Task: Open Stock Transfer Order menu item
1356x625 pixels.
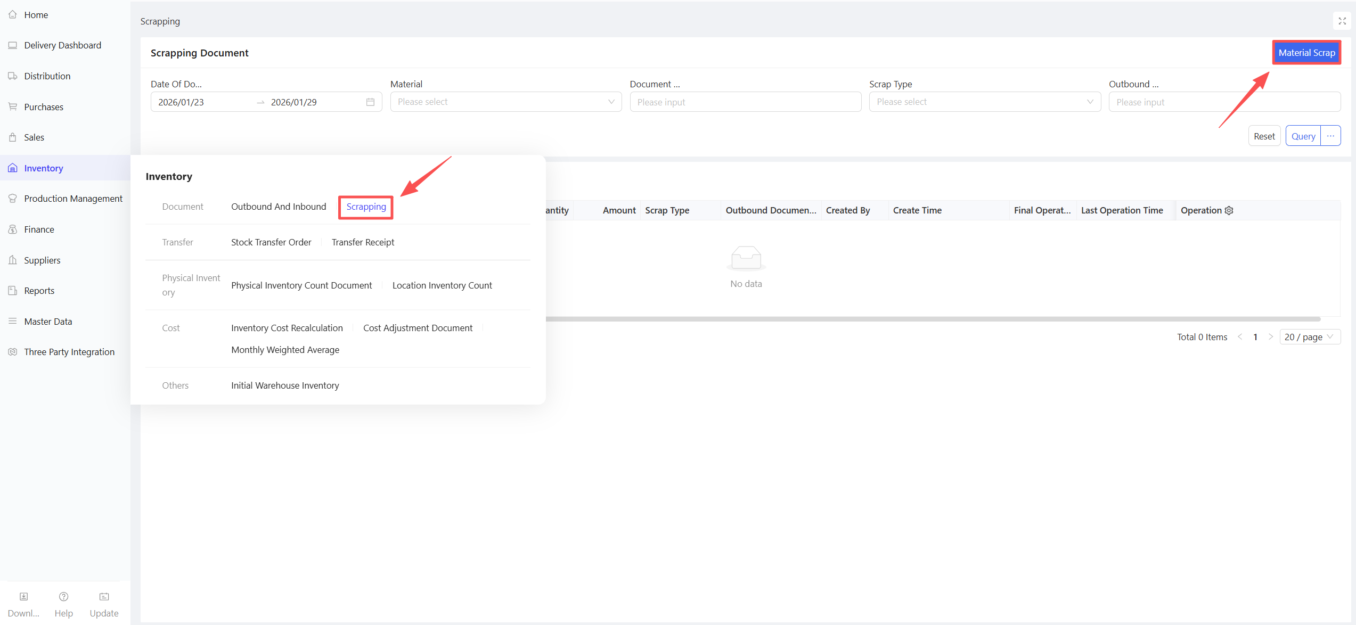Action: [x=271, y=242]
